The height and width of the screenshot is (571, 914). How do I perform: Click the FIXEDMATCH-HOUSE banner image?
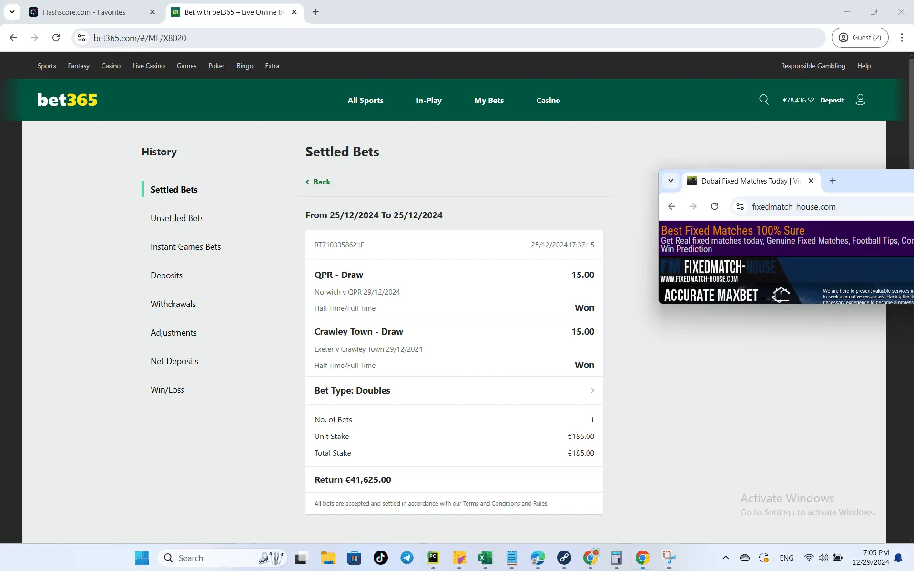click(x=786, y=280)
